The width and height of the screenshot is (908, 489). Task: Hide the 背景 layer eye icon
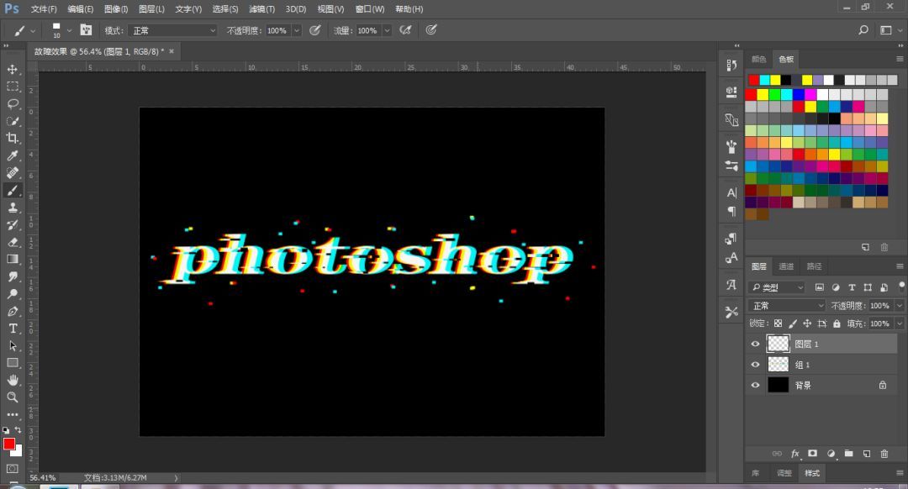(x=755, y=385)
